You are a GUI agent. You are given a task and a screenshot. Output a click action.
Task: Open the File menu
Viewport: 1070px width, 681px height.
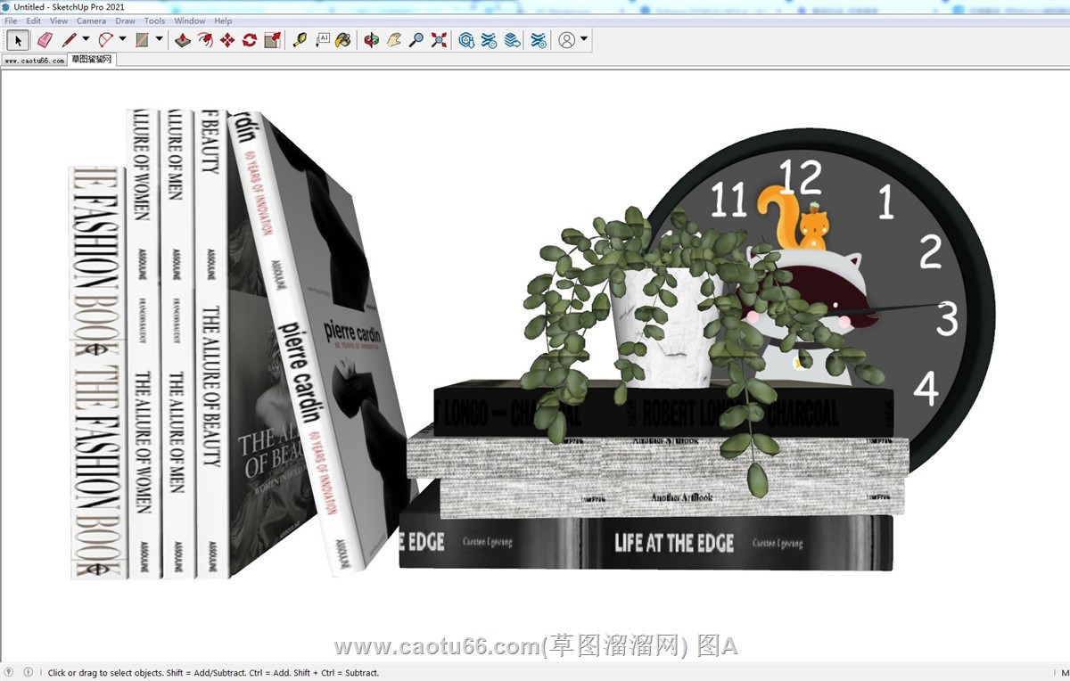click(11, 21)
